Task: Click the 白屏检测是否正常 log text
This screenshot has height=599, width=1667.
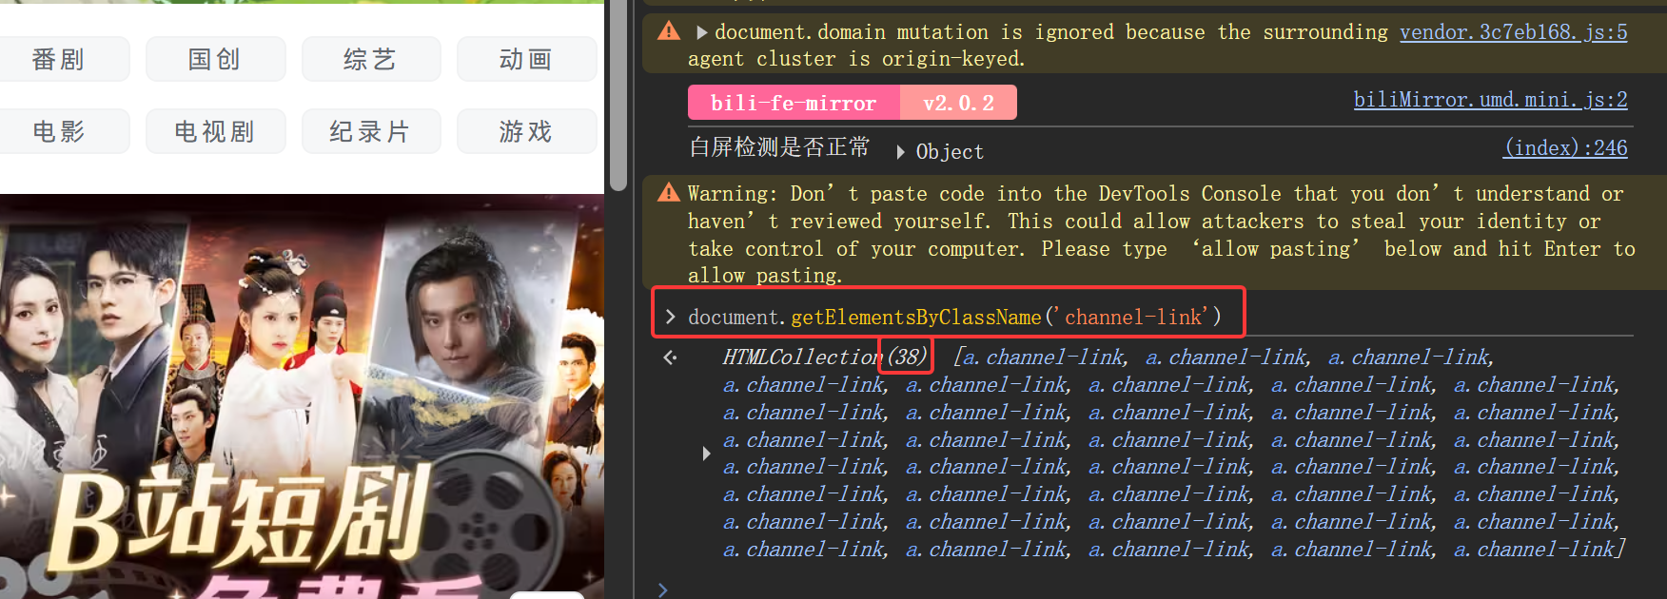Action: (779, 147)
